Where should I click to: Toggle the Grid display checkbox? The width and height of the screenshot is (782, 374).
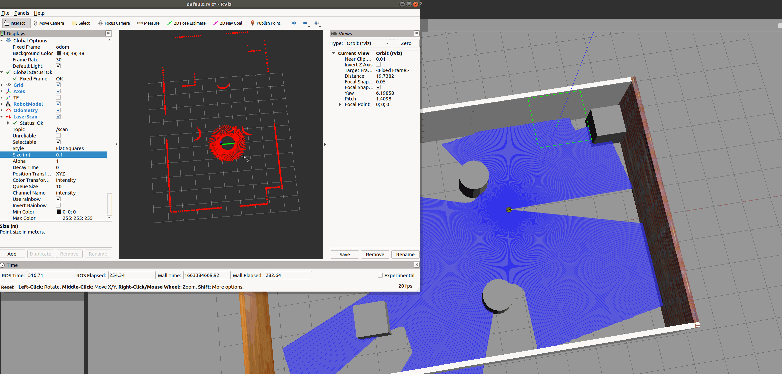(x=58, y=85)
